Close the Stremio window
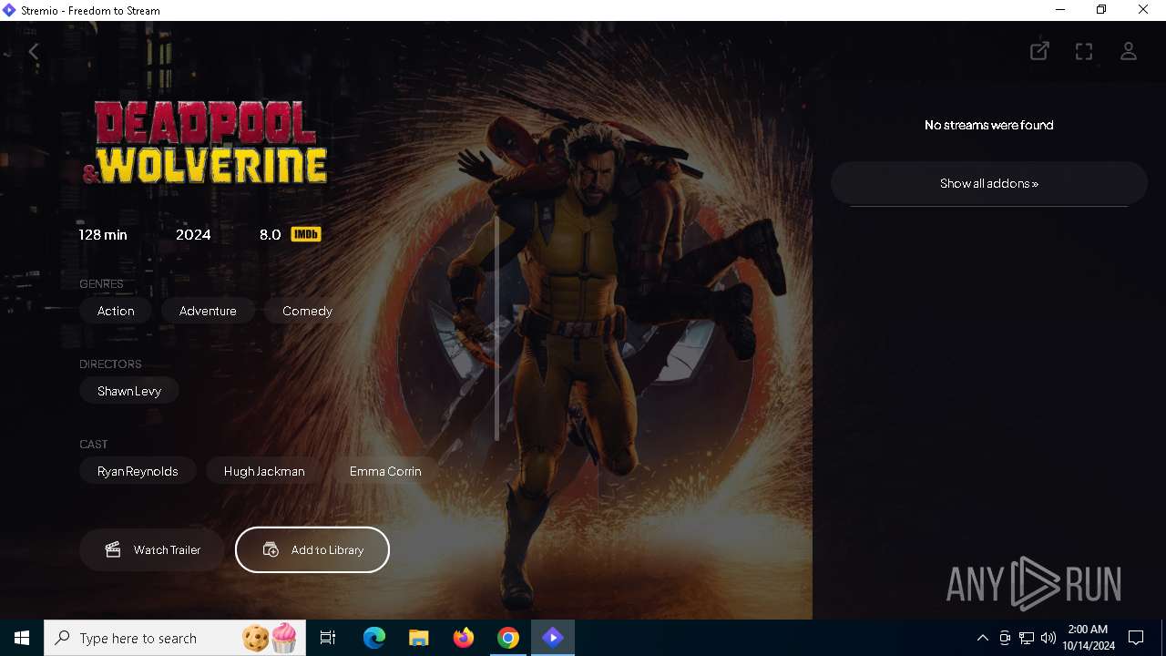Viewport: 1166px width, 656px height. tap(1143, 10)
